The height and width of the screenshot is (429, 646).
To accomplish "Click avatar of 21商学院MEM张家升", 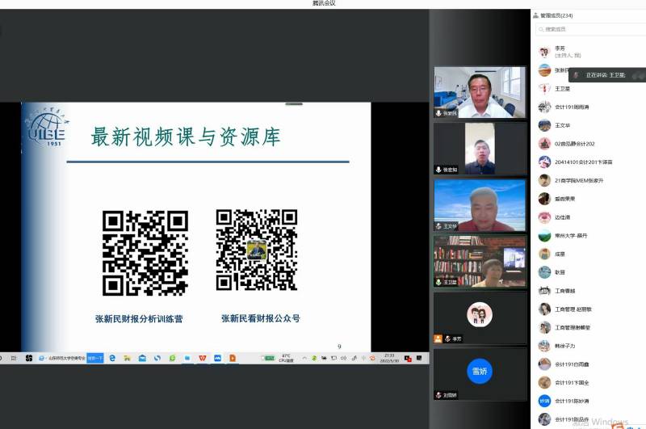I will (544, 180).
